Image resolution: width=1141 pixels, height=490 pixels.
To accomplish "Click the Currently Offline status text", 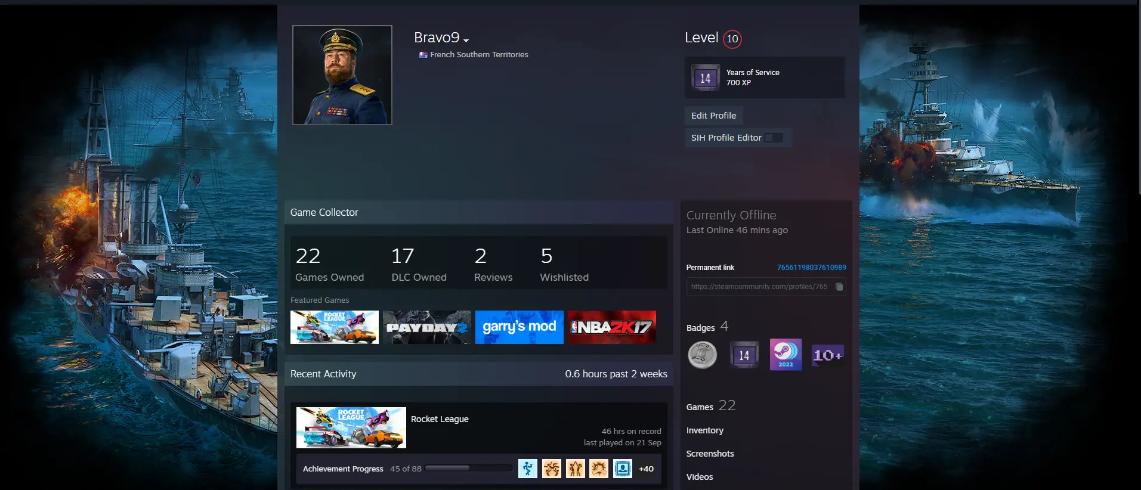I will coord(731,215).
